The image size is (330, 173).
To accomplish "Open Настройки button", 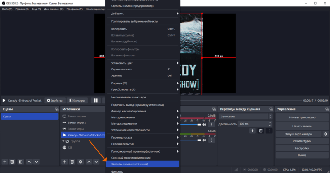I will point(302,148).
